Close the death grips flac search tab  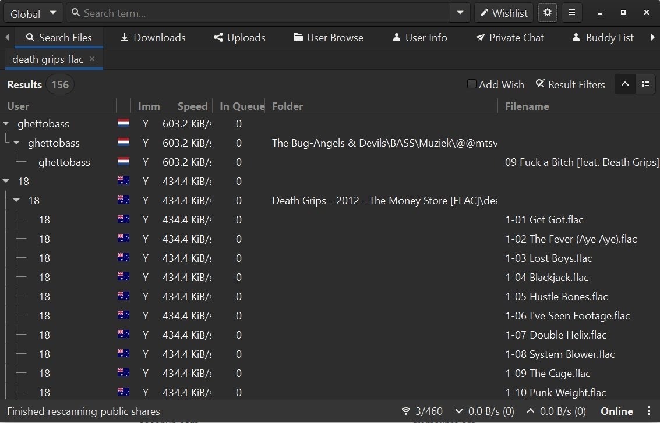tap(92, 59)
